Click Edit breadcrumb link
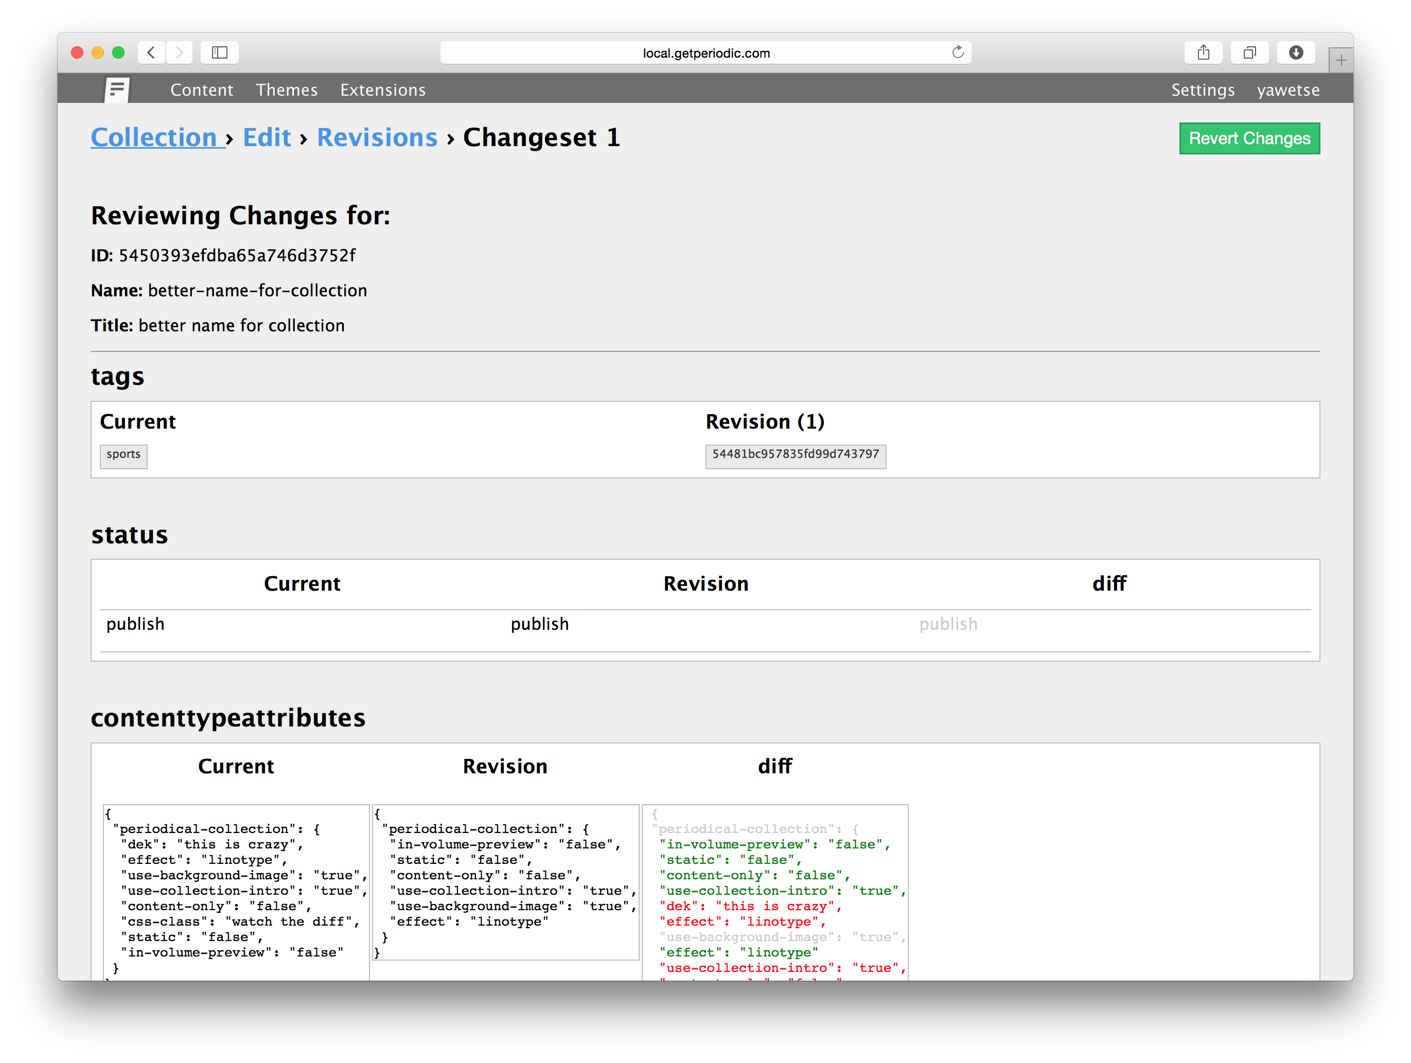The height and width of the screenshot is (1063, 1411). pyautogui.click(x=264, y=137)
